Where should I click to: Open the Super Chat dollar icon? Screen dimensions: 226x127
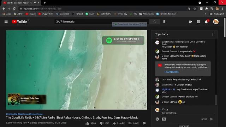(x=164, y=119)
